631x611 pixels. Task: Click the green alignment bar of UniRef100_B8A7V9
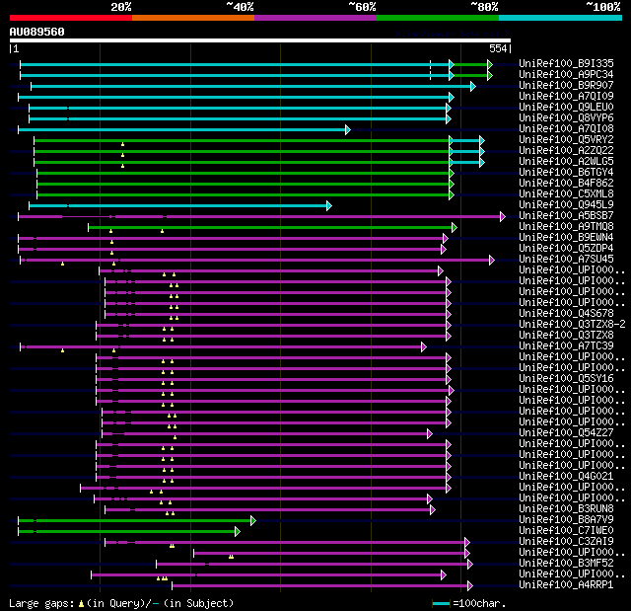coord(135,521)
